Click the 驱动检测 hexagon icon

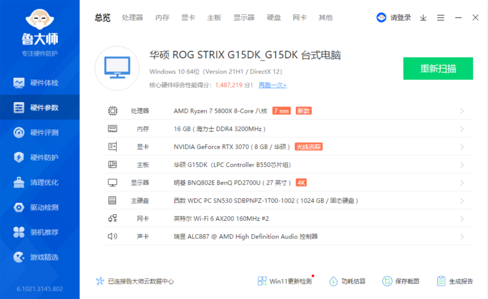(19, 207)
